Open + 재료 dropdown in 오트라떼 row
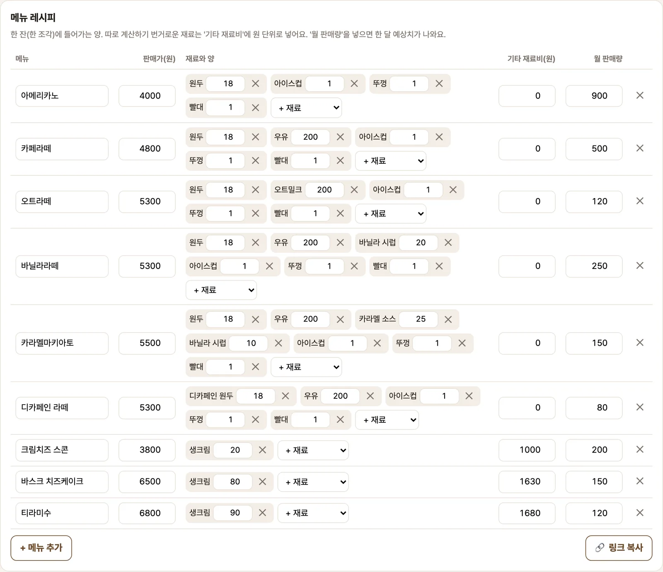This screenshot has width=663, height=572. tap(391, 214)
